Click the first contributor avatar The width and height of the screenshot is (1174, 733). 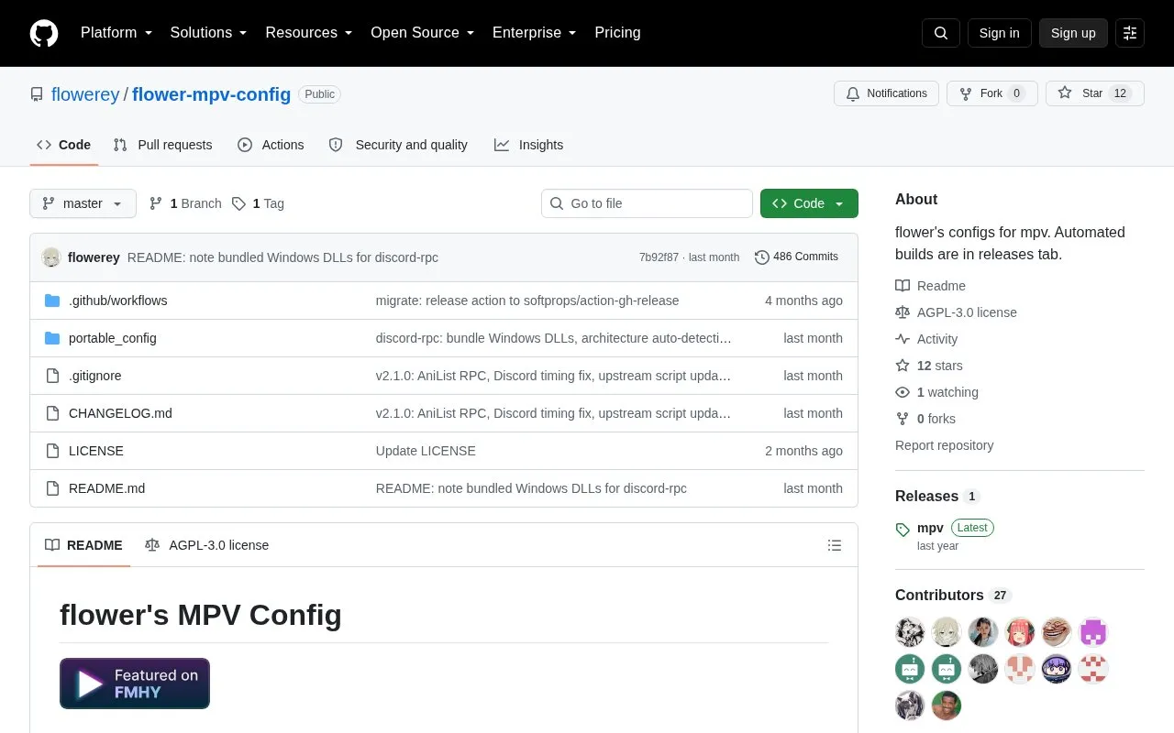pyautogui.click(x=910, y=632)
